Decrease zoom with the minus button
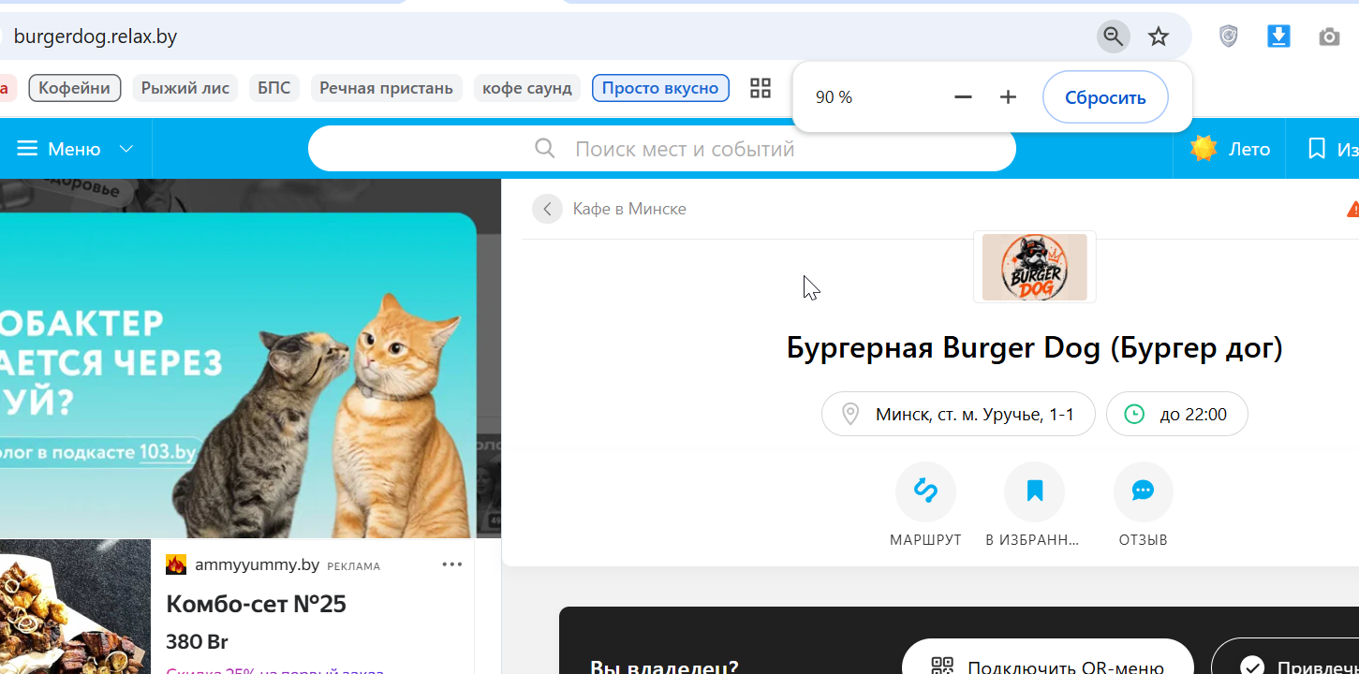Viewport: 1359px width, 674px height. pos(963,97)
